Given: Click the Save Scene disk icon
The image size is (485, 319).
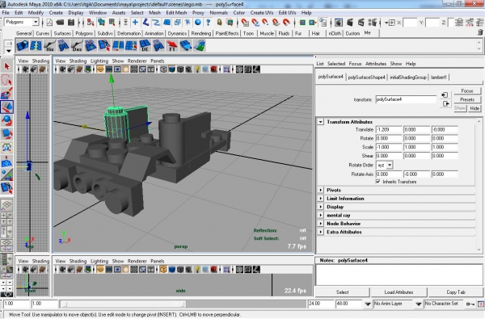Looking at the screenshot, I should [71, 23].
